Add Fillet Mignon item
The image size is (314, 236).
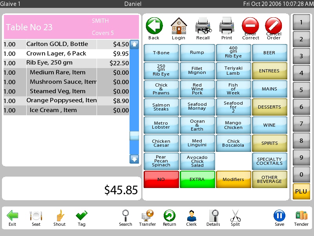pos(197,71)
